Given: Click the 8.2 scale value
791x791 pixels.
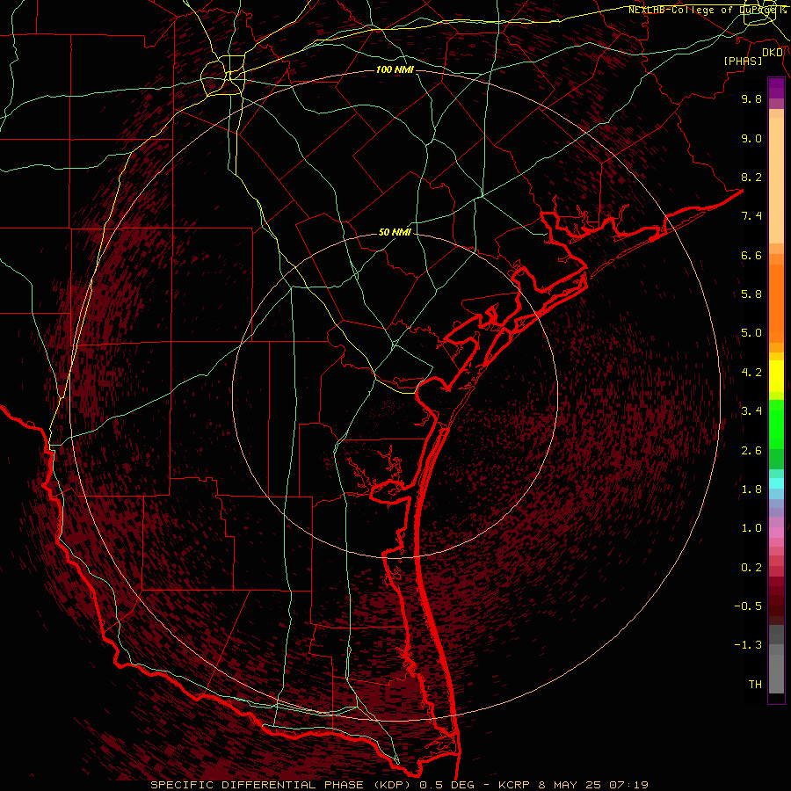Looking at the screenshot, I should (x=751, y=177).
